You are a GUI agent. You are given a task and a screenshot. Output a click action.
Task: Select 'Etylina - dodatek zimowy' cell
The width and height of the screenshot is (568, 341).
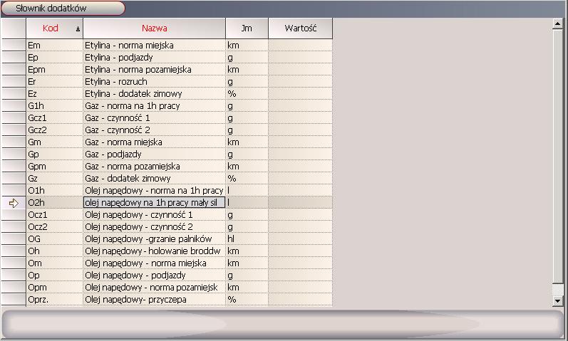pyautogui.click(x=155, y=94)
